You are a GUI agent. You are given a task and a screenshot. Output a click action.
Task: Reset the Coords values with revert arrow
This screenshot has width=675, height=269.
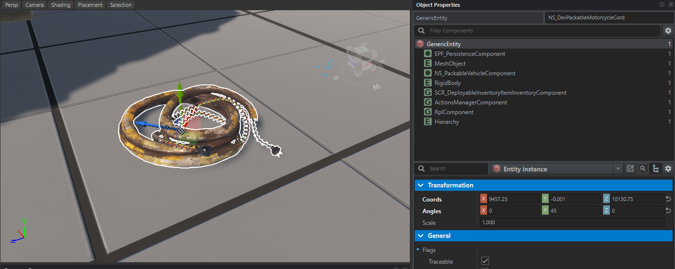[x=669, y=199]
